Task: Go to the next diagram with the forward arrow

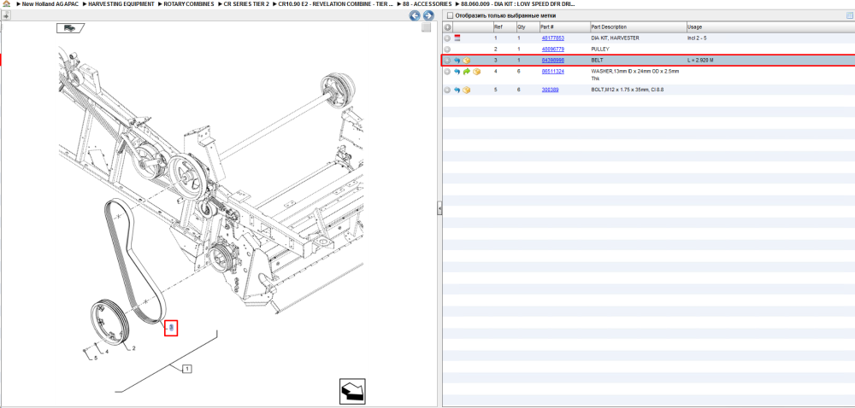Action: point(428,15)
